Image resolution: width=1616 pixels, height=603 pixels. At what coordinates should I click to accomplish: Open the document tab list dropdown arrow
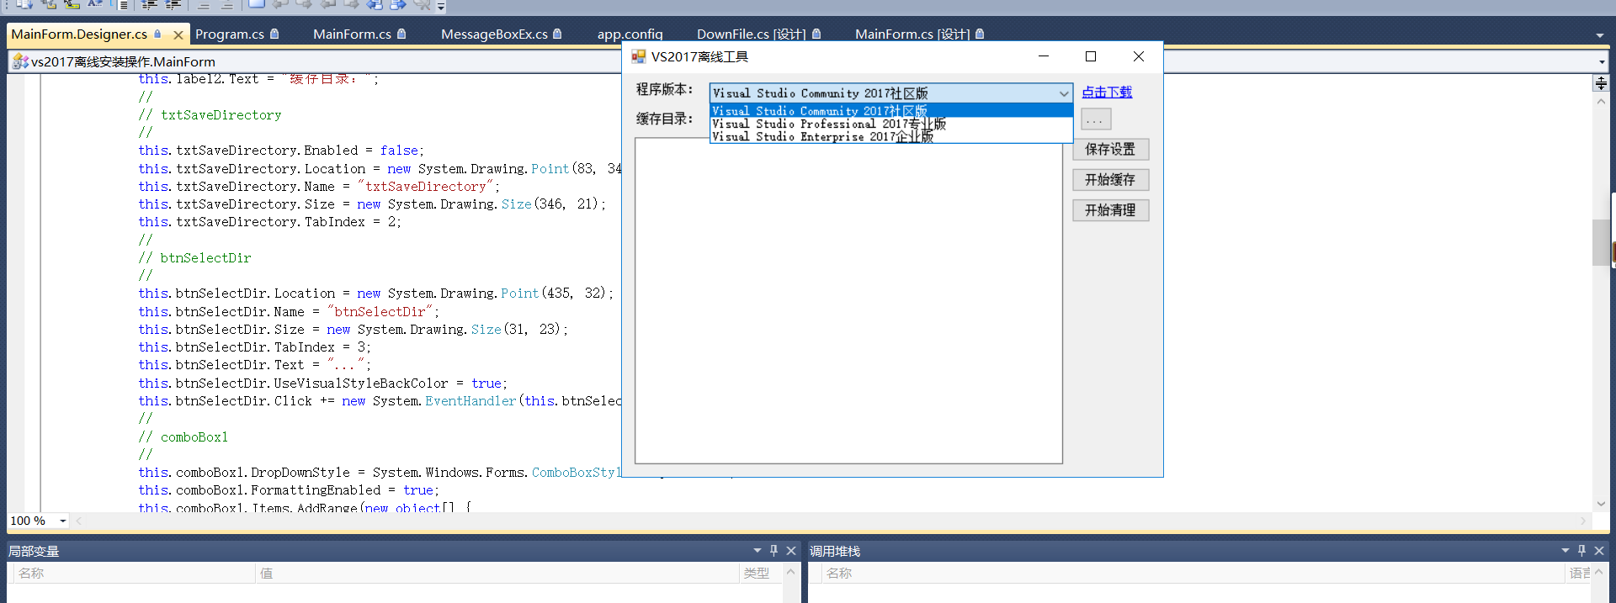click(x=1600, y=35)
